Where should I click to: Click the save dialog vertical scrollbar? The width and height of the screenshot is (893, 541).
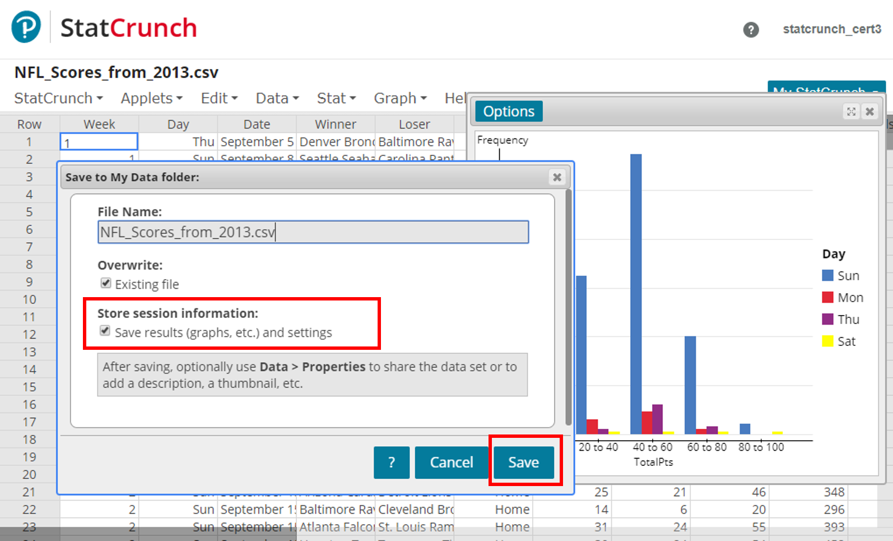click(x=569, y=307)
